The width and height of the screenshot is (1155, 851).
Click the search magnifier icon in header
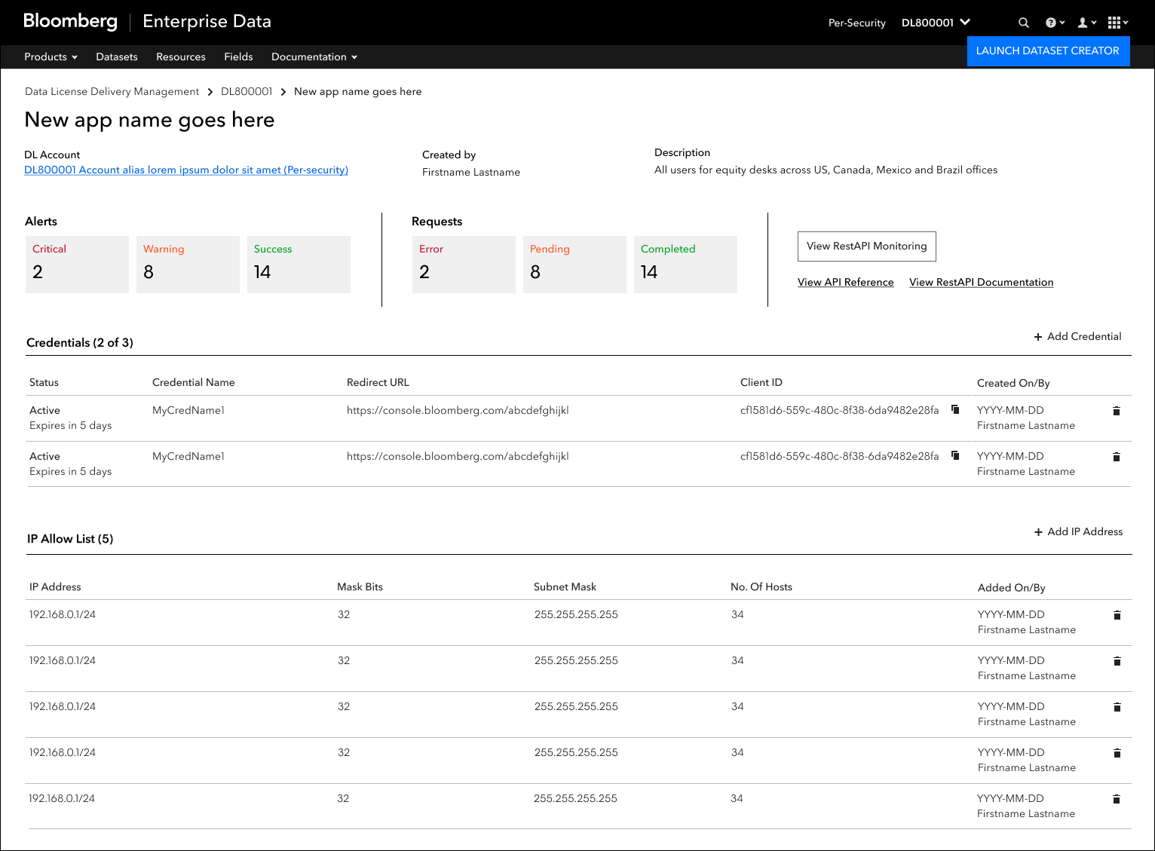pyautogui.click(x=1023, y=23)
